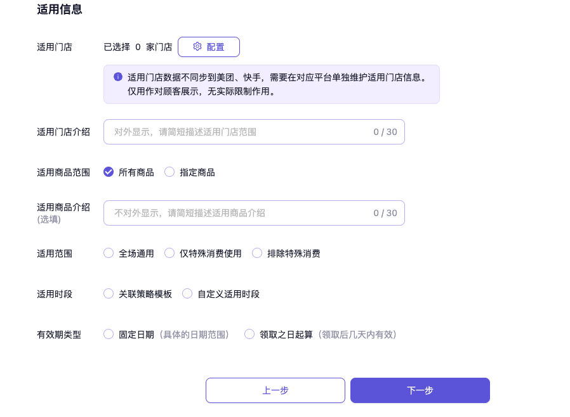Select the 所有商品 radio option
The width and height of the screenshot is (570, 417).
pos(109,172)
